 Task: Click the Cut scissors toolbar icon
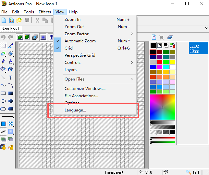[x=37, y=20]
